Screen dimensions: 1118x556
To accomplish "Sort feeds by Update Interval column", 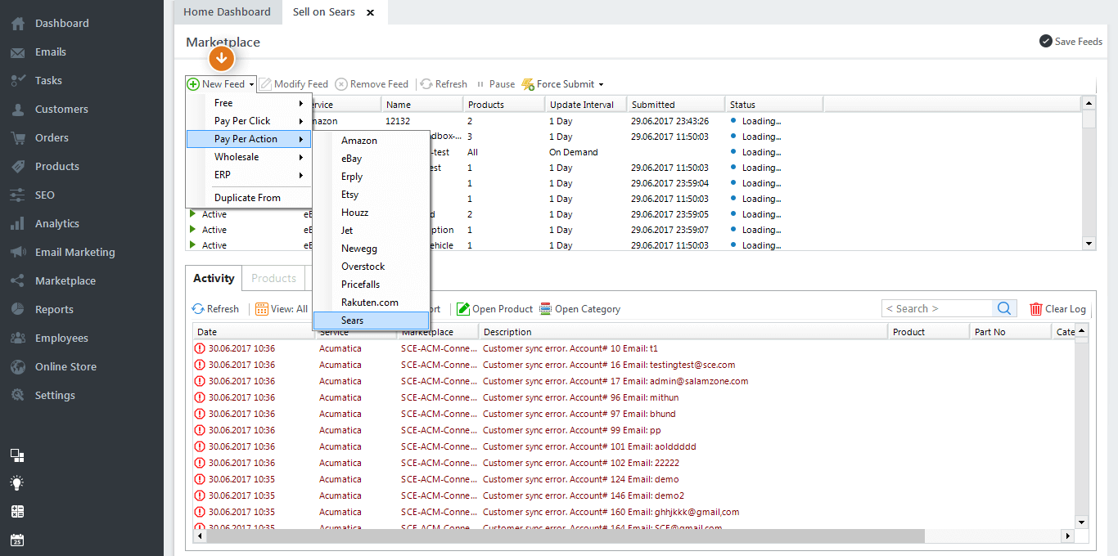I will (x=585, y=105).
